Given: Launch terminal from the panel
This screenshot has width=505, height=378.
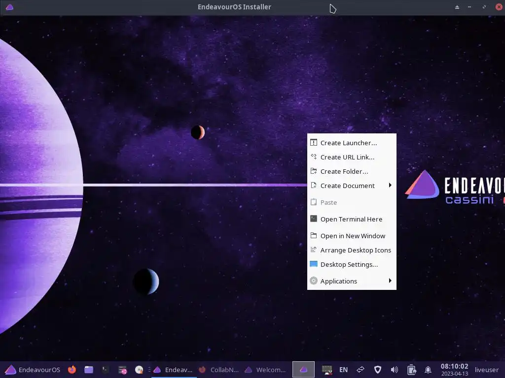Looking at the screenshot, I should point(105,370).
